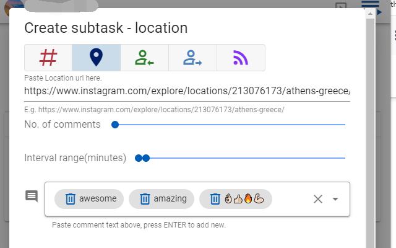Viewport: 396px width, 248px height.
Task: Click the Interval range upper slider handle
Action: click(147, 158)
